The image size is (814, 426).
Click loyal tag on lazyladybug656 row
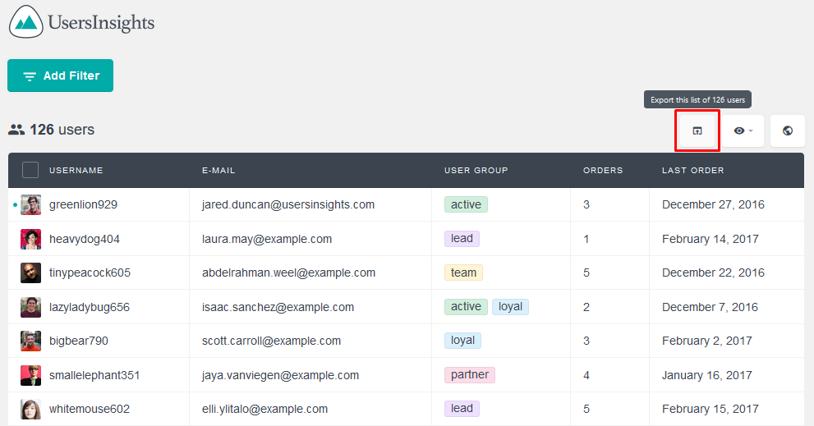tap(510, 307)
